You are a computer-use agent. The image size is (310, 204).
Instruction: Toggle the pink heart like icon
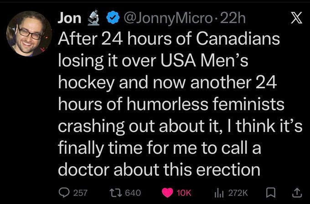tap(167, 193)
